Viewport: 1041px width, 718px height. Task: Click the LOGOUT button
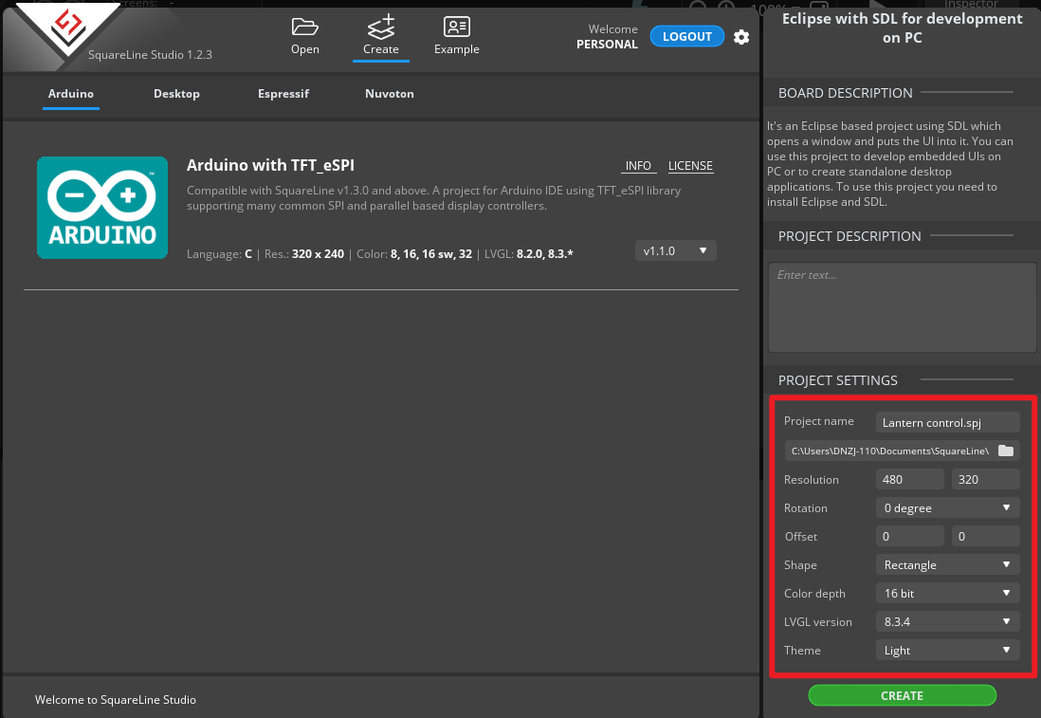tap(687, 37)
